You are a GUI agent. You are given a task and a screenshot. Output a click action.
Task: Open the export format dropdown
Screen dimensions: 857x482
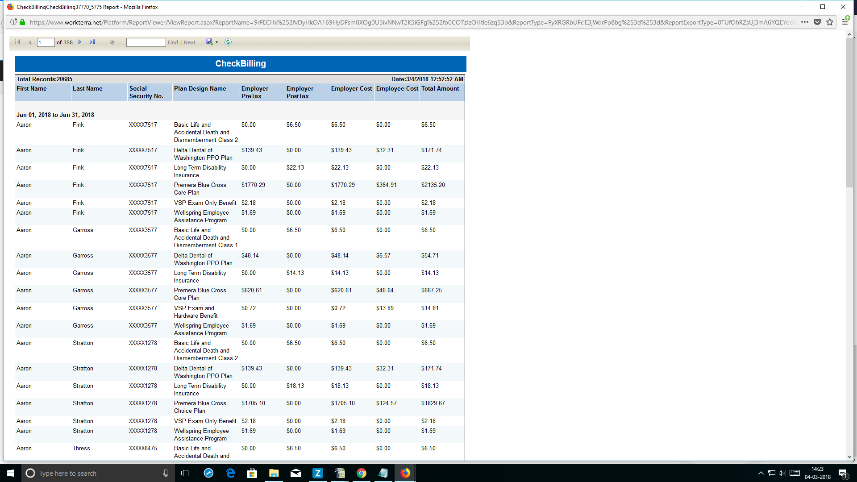click(217, 42)
